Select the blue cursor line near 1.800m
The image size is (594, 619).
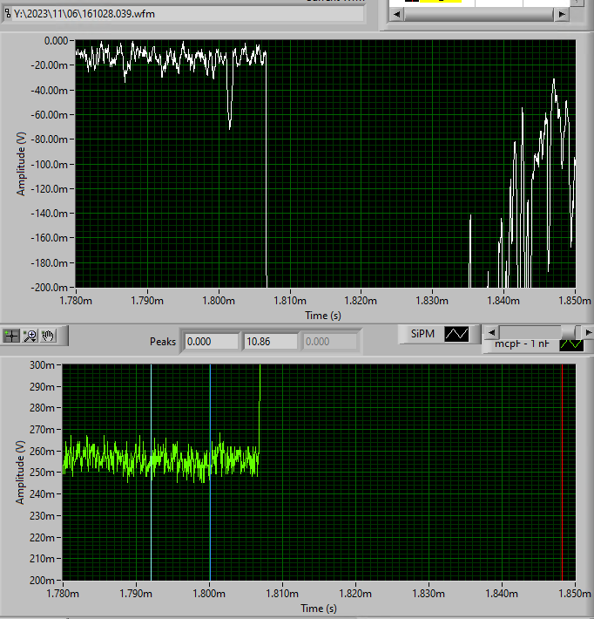coord(210,473)
